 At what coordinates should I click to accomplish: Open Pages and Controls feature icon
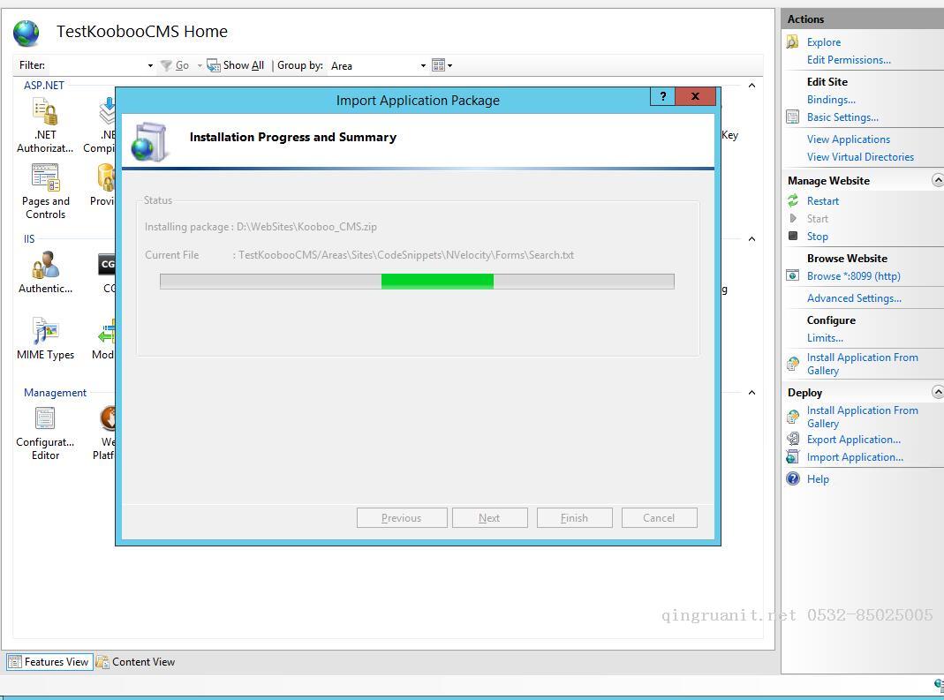click(45, 177)
